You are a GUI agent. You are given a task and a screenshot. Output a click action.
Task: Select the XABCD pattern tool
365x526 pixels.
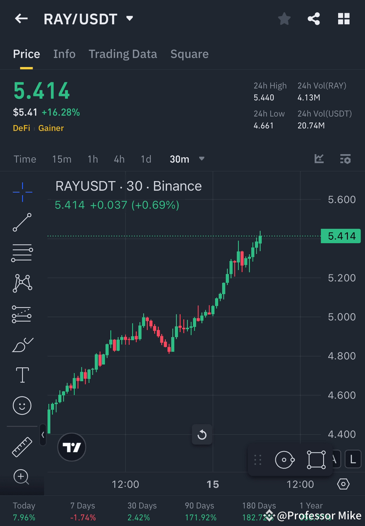click(22, 283)
